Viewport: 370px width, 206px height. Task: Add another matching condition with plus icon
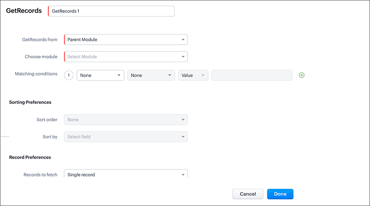(301, 75)
